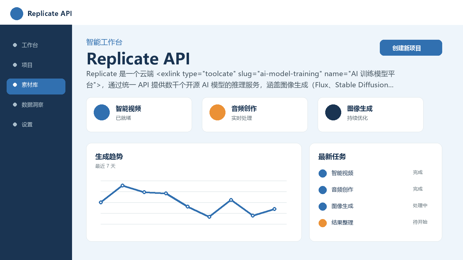Screen dimensions: 463x260
Task: Click the 处理中 status label
Action: click(420, 206)
